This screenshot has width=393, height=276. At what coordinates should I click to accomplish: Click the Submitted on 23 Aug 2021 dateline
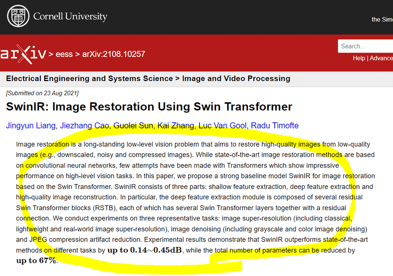(x=42, y=93)
